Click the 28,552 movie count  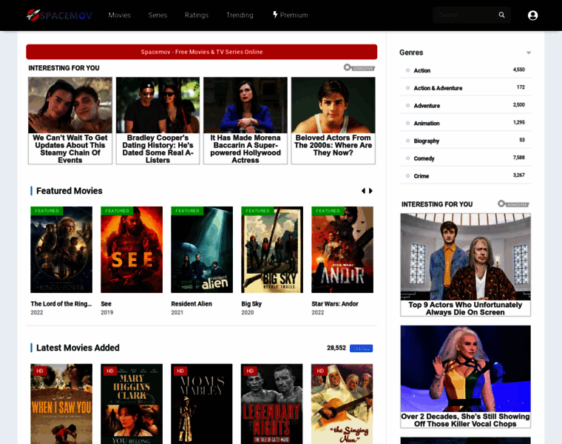tap(336, 348)
